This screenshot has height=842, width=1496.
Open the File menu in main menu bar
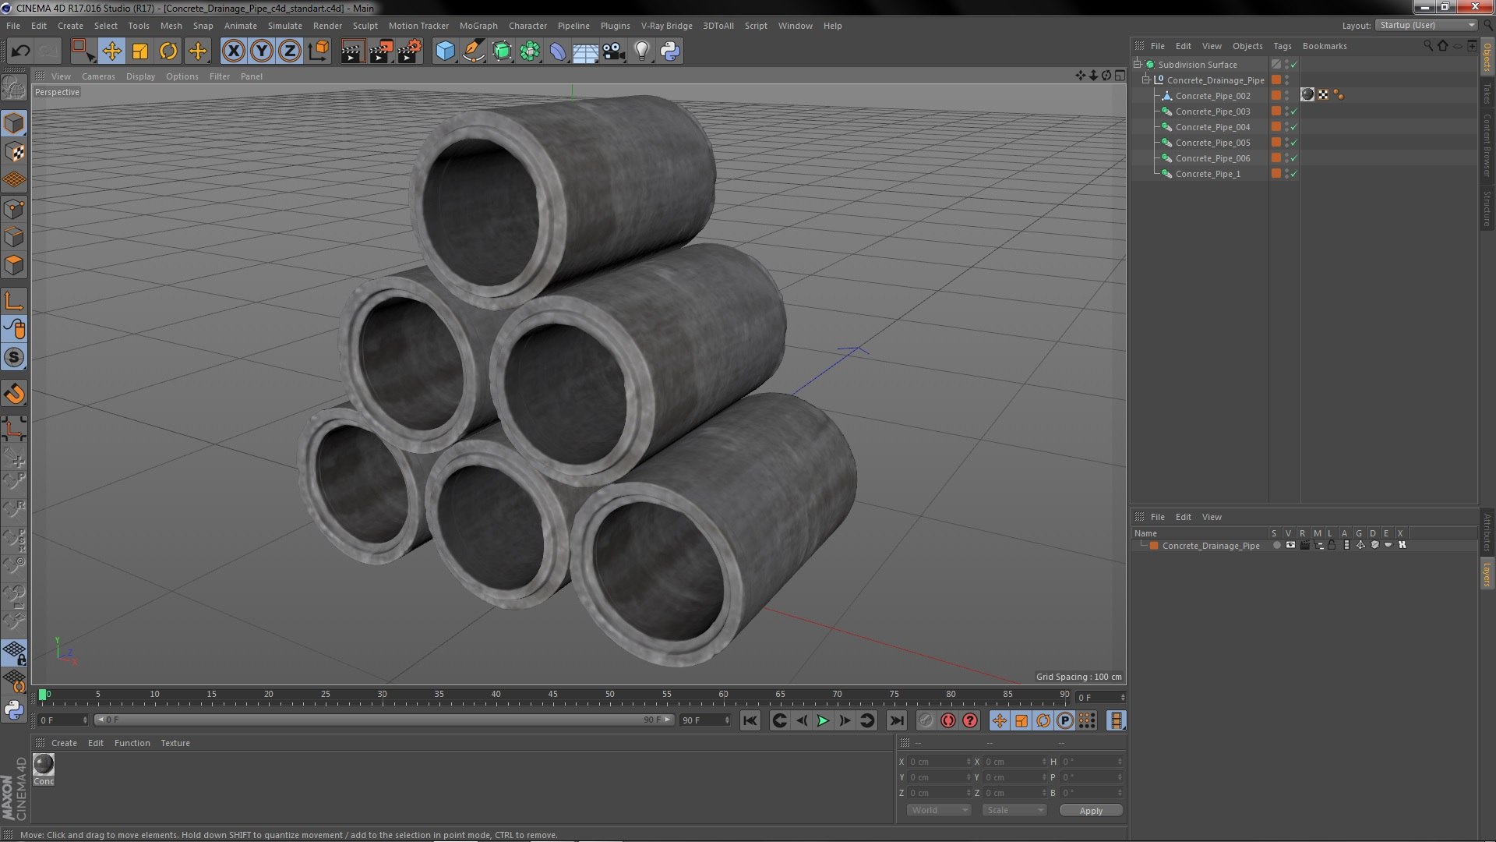13,26
